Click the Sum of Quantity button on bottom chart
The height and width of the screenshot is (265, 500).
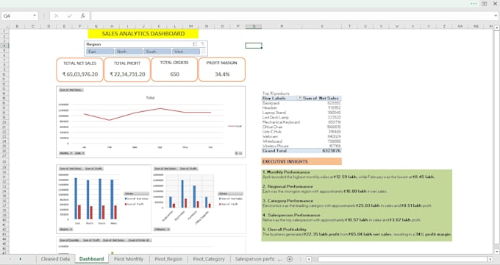click(69, 240)
